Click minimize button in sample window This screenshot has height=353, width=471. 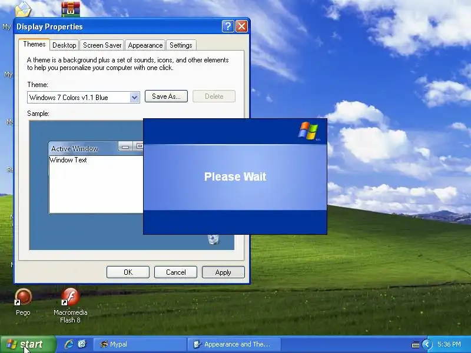click(125, 146)
